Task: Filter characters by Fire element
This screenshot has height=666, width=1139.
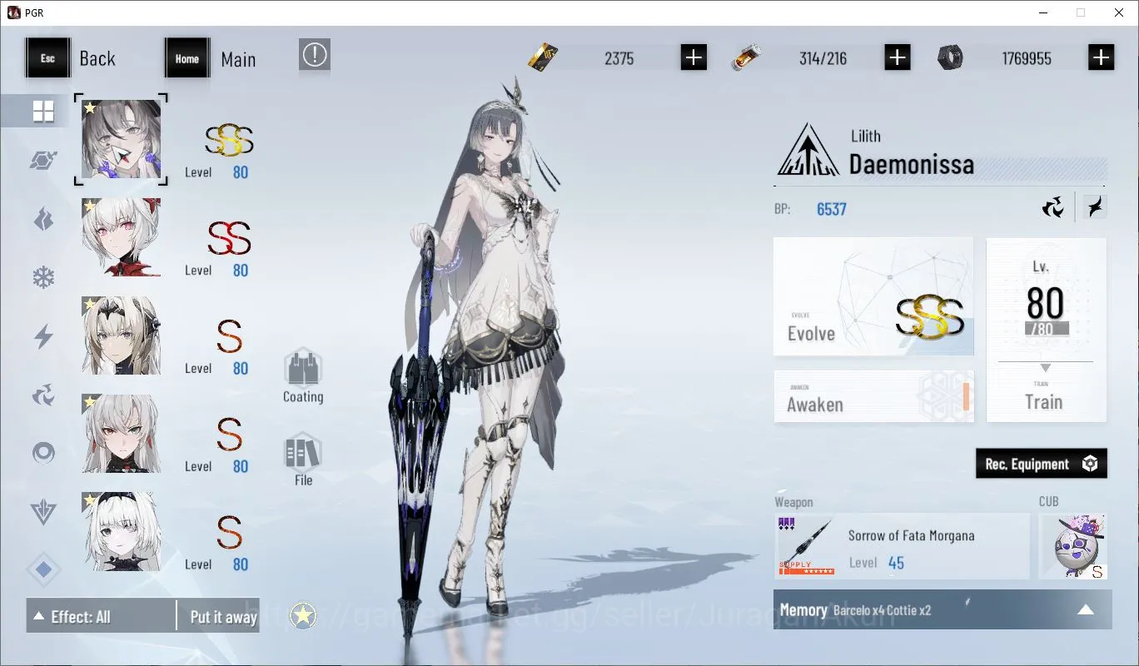Action: (43, 220)
